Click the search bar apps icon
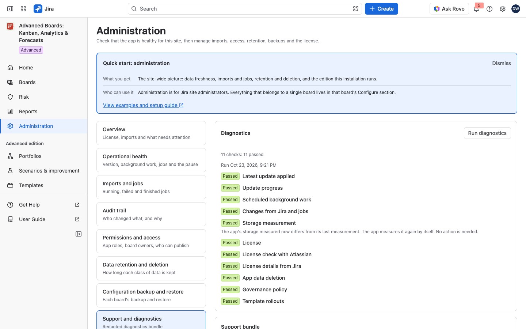Image resolution: width=526 pixels, height=329 pixels. 356,9
